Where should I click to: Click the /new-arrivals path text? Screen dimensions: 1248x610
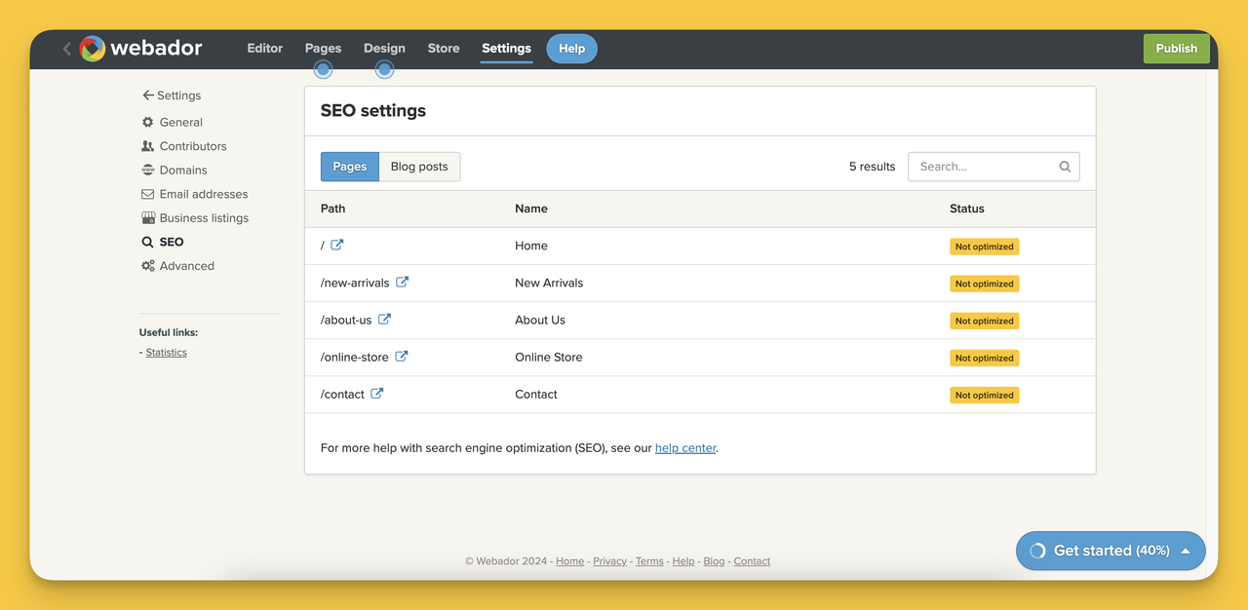point(355,283)
